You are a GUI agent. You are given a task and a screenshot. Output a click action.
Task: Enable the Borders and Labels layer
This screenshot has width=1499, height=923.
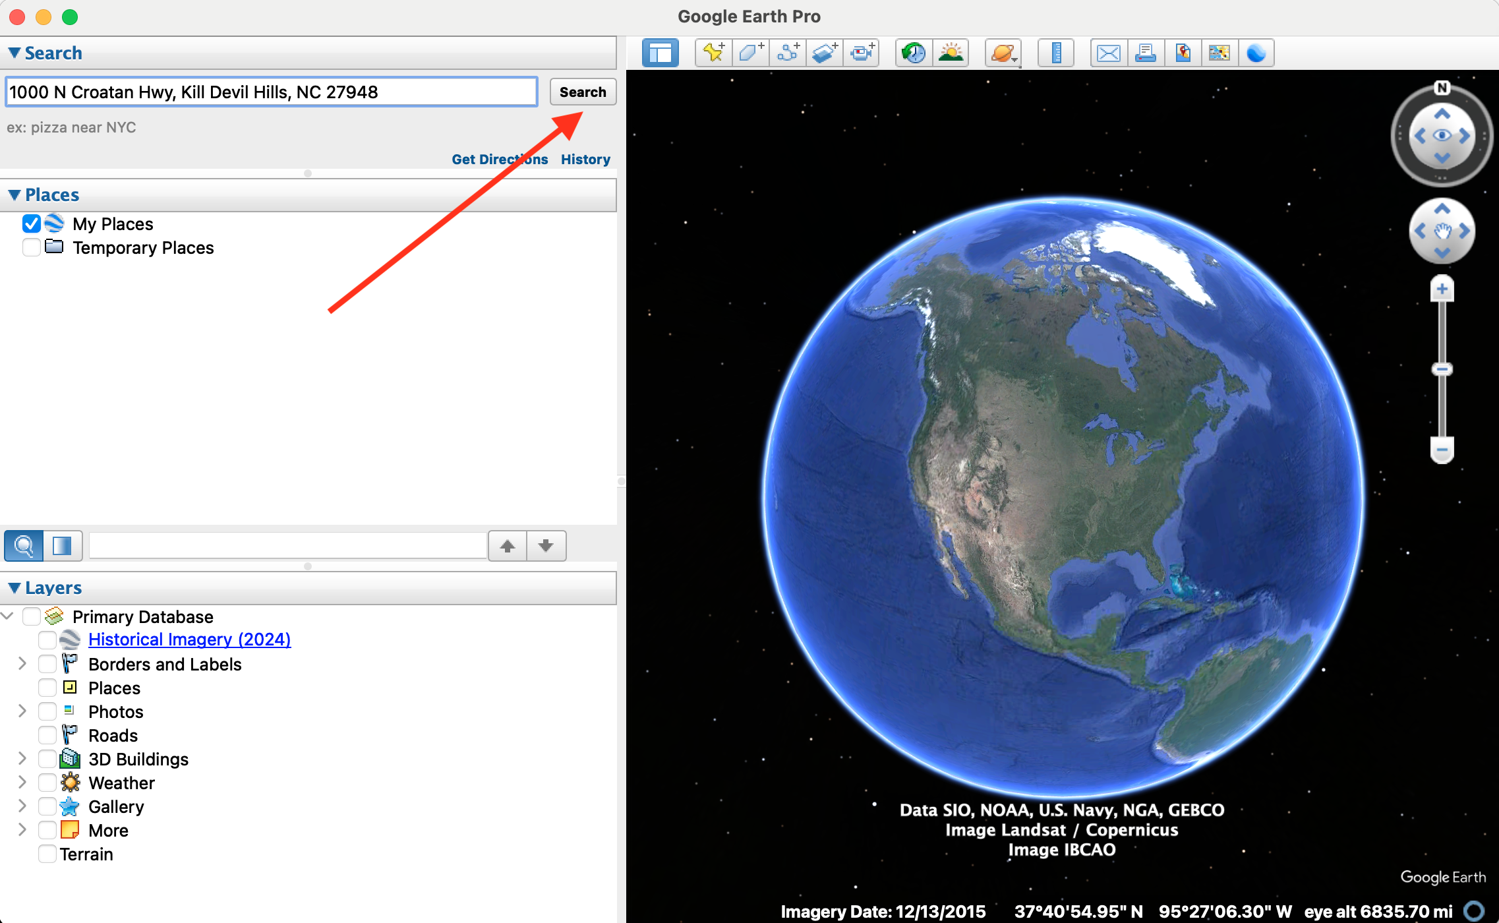pos(47,664)
